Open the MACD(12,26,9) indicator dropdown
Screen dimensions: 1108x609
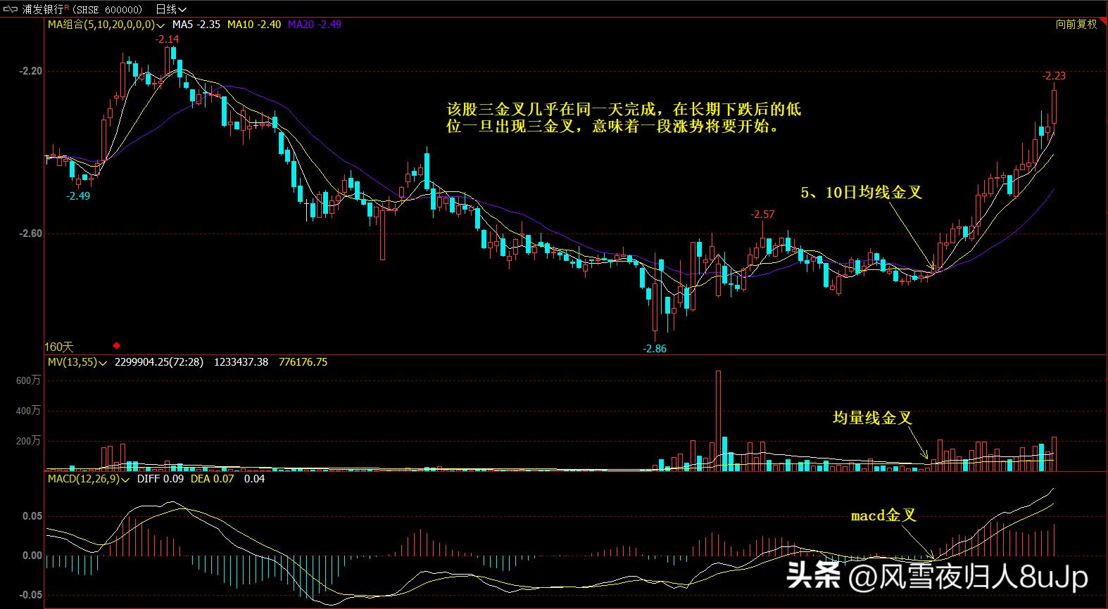pos(89,478)
